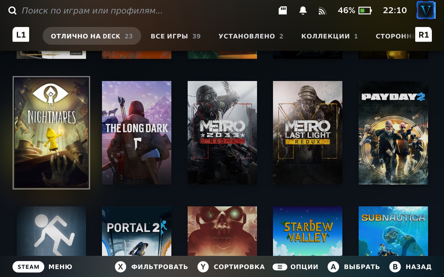Select the Payday 2 game cover
444x277 pixels.
[393, 133]
